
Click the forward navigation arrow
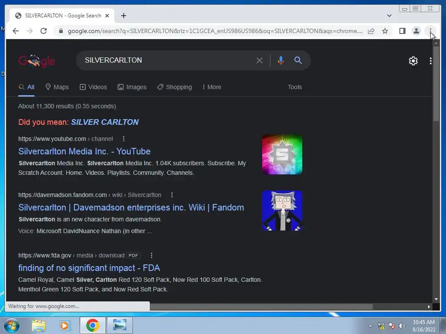pos(29,31)
